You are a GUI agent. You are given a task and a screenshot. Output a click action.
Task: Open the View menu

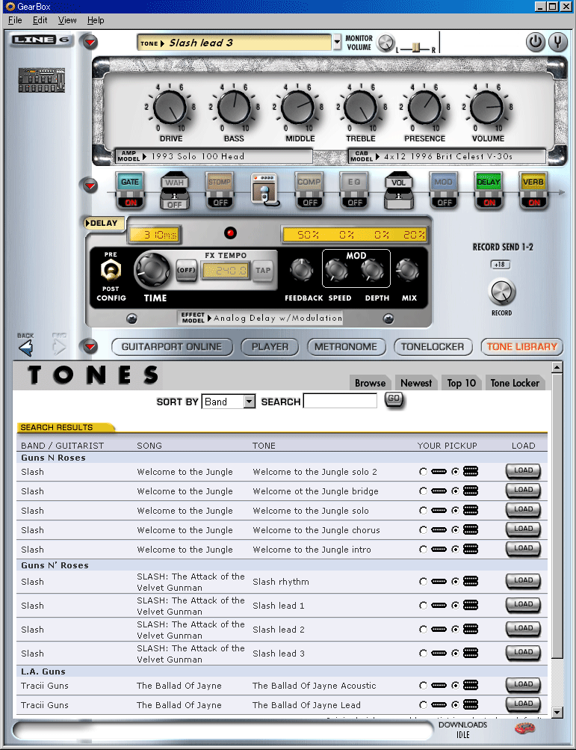pyautogui.click(x=67, y=20)
